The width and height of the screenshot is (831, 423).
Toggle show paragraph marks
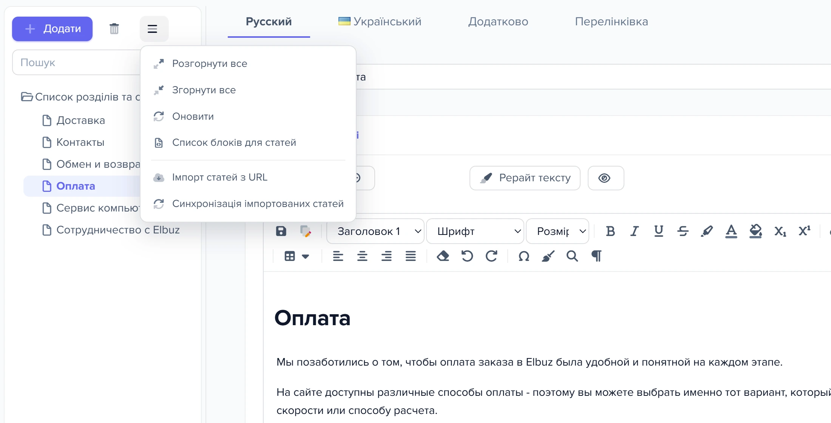click(x=596, y=256)
